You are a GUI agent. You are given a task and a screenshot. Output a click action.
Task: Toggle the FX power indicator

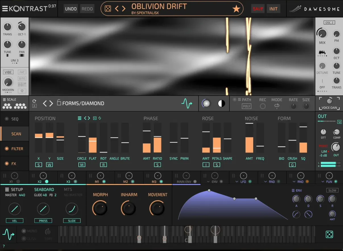coord(7,164)
